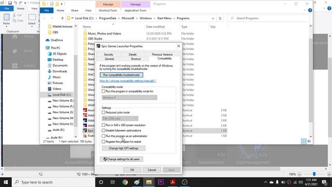The width and height of the screenshot is (332, 187).
Task: Click Change settings for all users
Action: coord(121,159)
